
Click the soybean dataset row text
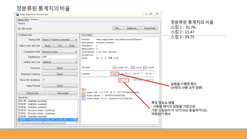86,74
